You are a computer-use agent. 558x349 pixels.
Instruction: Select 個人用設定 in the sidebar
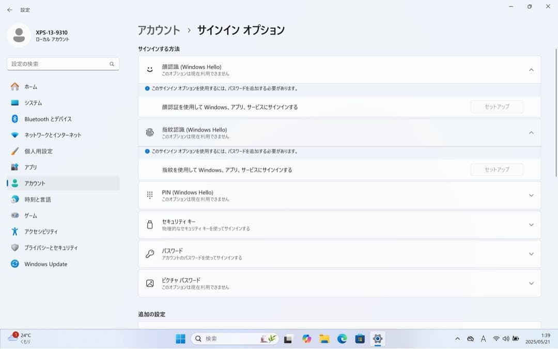[x=38, y=151]
